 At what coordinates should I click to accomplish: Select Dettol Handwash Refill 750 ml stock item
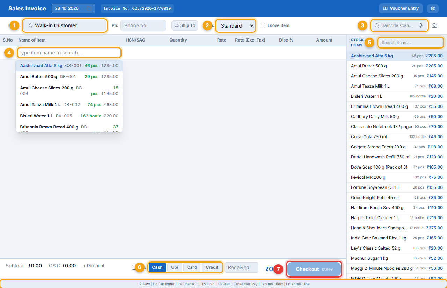click(397, 157)
